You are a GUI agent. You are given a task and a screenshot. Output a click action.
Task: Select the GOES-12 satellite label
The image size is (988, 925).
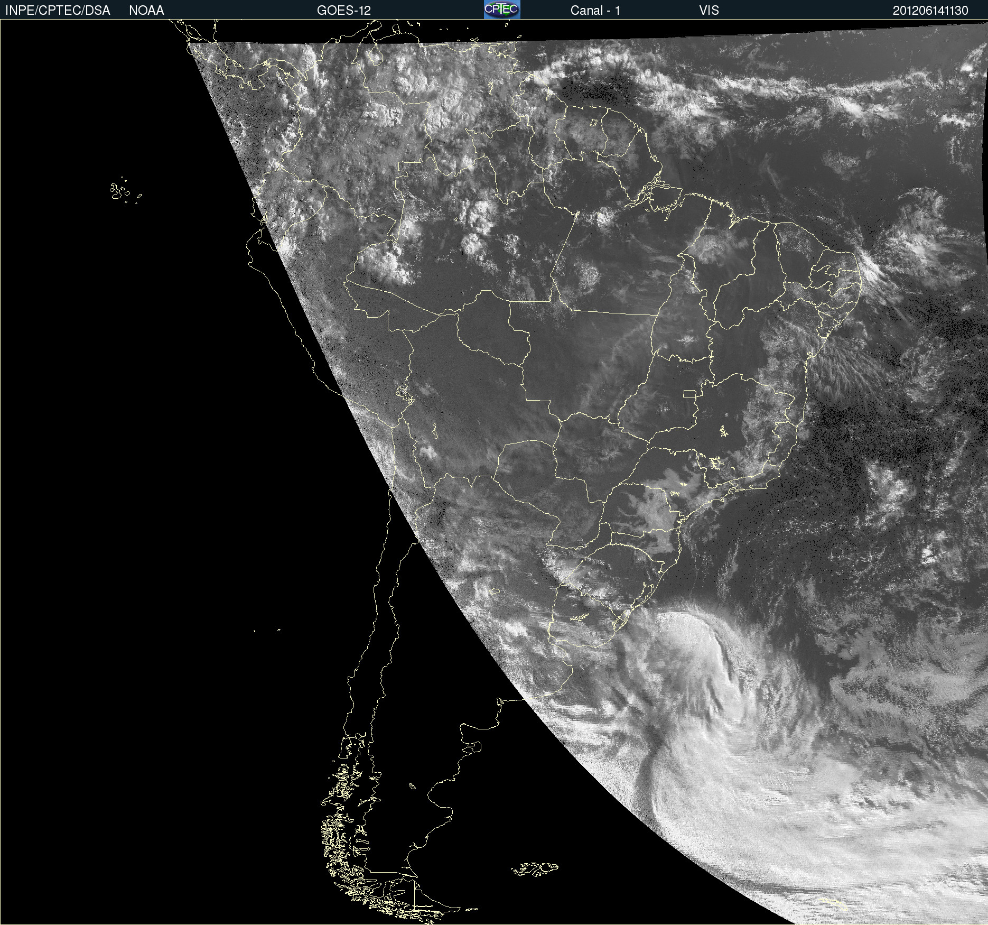pyautogui.click(x=344, y=11)
